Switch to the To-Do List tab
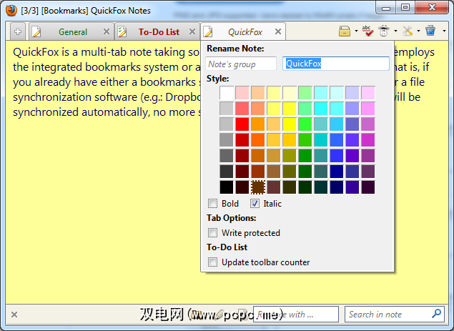This screenshot has width=454, height=331. tap(158, 32)
